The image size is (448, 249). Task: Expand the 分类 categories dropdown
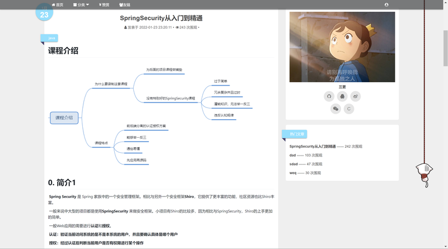click(x=81, y=4)
